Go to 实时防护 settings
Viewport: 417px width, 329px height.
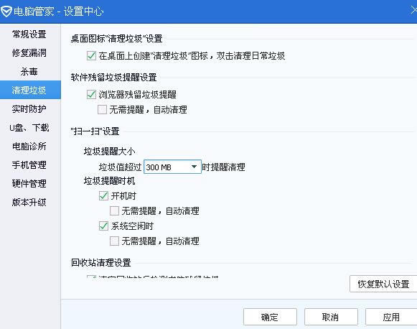point(29,109)
